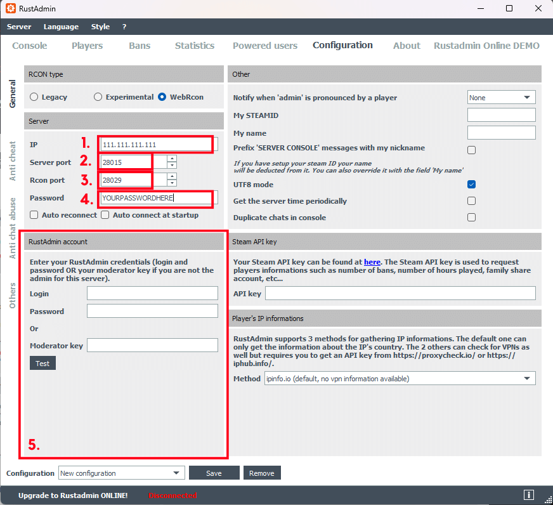553x505 pixels.
Task: Click the Moderator key field
Action: click(x=152, y=345)
